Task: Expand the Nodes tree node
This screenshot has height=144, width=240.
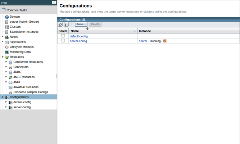Action: [3, 36]
